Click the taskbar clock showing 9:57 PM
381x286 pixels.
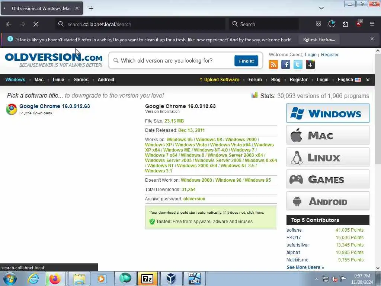pyautogui.click(x=362, y=279)
